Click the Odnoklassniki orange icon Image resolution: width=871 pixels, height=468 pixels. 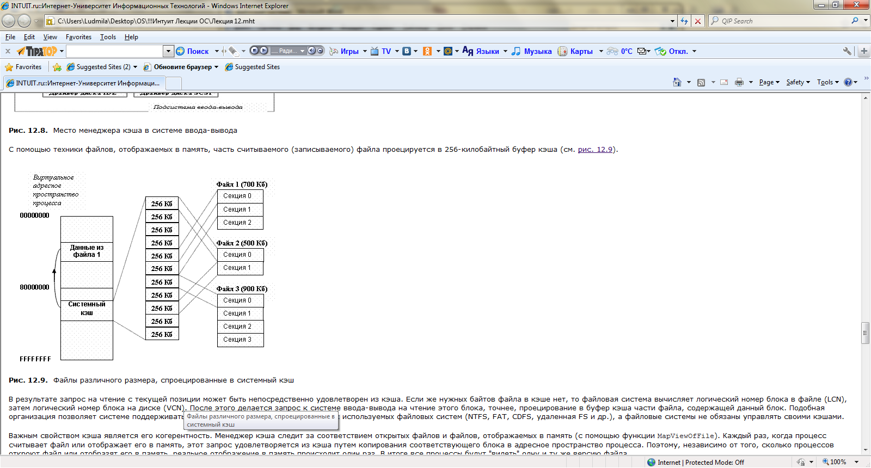pos(427,51)
